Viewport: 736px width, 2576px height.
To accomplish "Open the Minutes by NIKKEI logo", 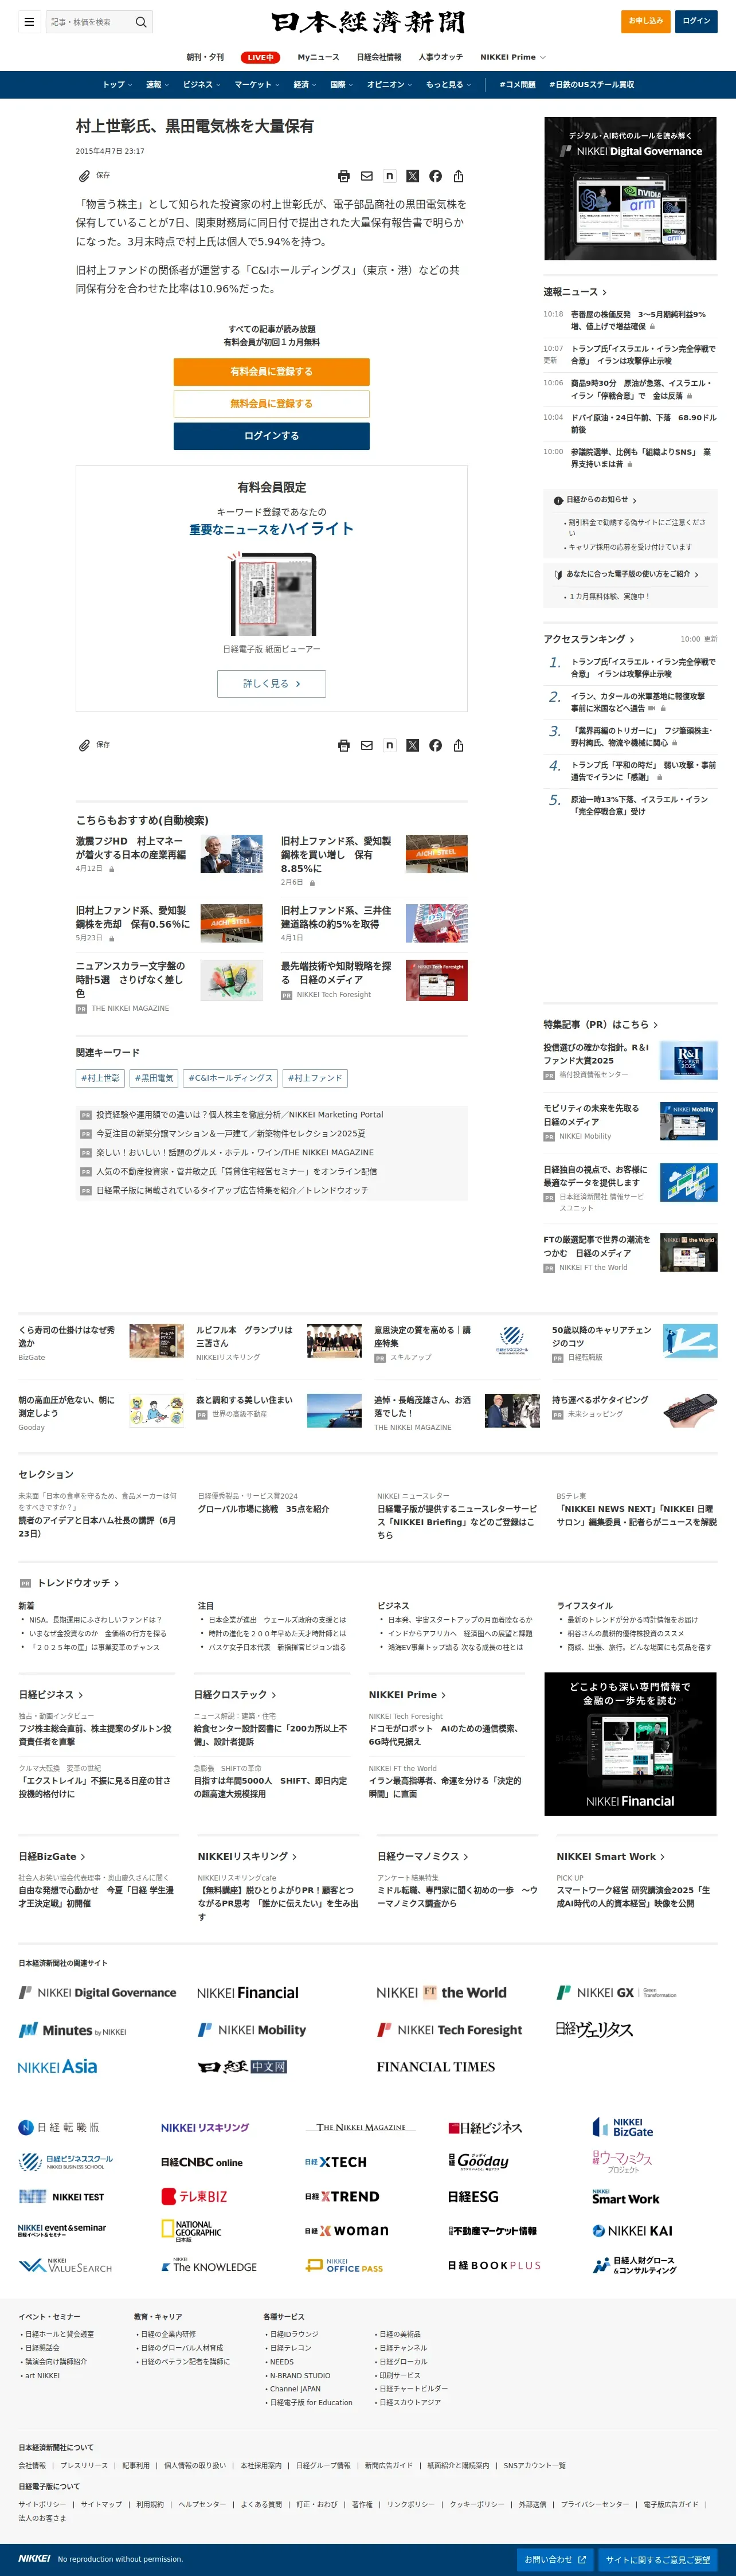I will tap(73, 2031).
